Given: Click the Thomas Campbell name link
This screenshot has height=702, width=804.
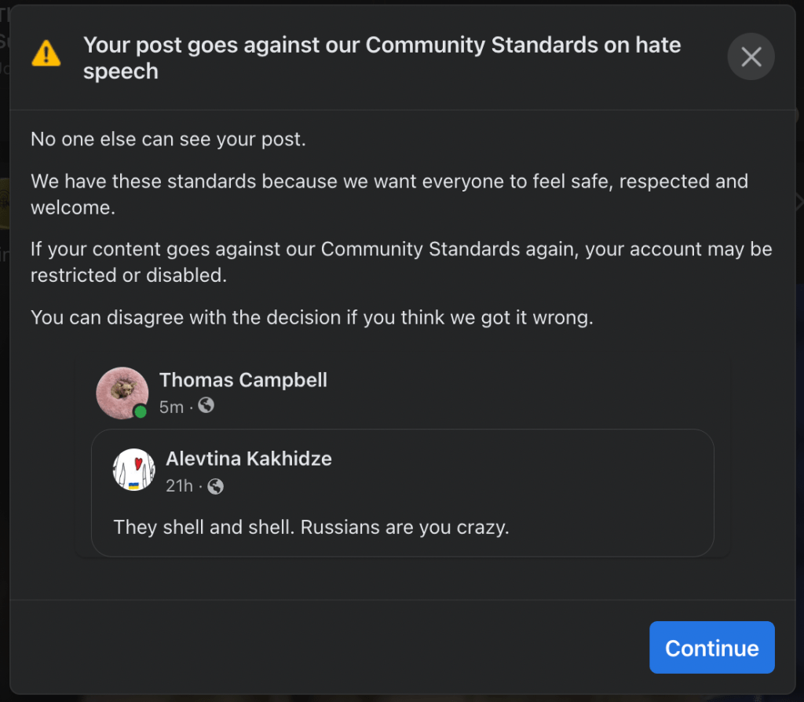Looking at the screenshot, I should pos(243,380).
